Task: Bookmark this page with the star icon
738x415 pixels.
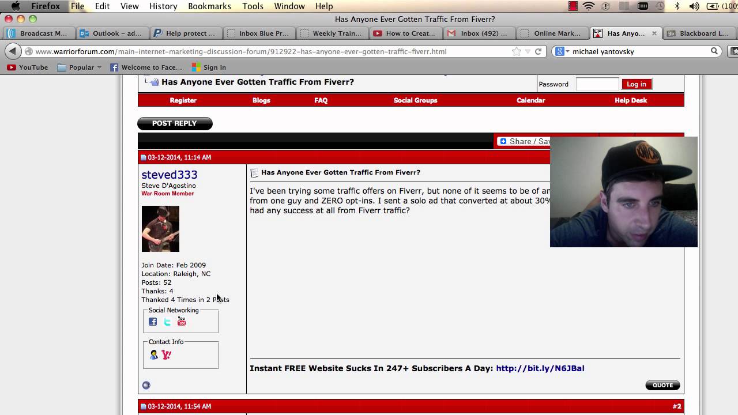Action: click(x=517, y=51)
